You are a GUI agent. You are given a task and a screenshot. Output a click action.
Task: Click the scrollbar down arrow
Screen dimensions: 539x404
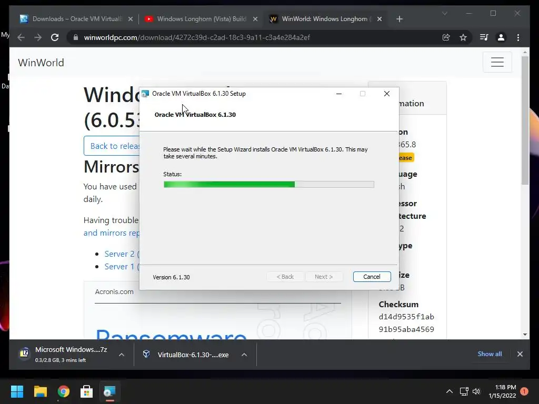[525, 334]
